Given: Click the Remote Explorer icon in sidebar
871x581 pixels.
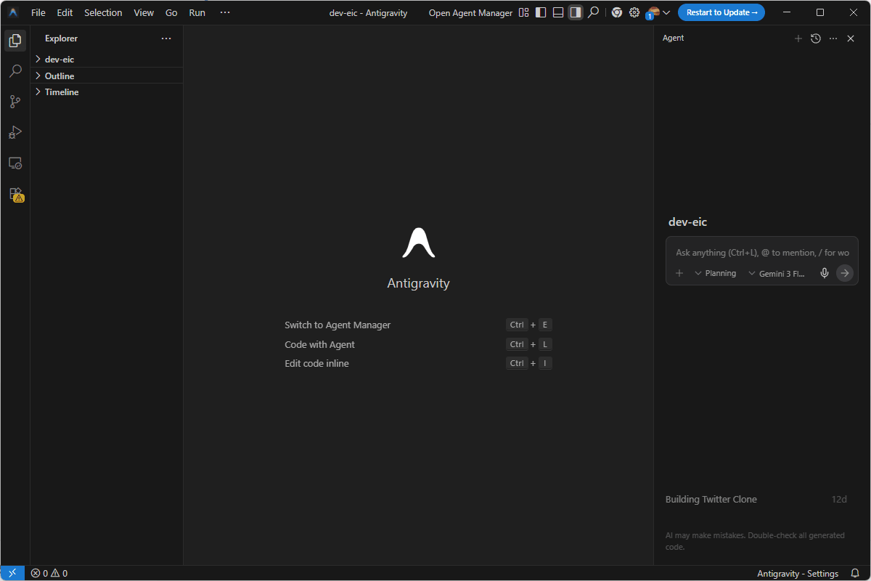Looking at the screenshot, I should (15, 163).
